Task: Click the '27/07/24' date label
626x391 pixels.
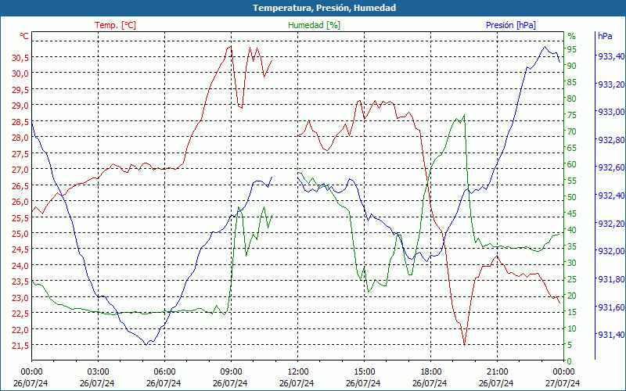Action: (563, 383)
